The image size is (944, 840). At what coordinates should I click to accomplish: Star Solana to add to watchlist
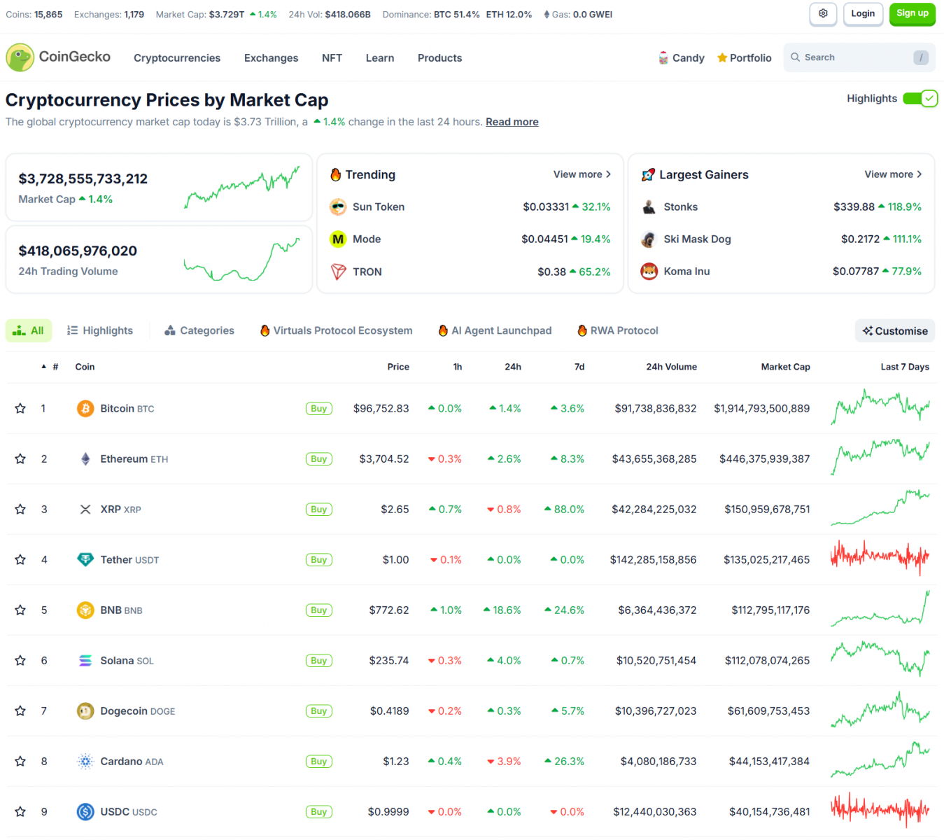[x=20, y=661]
